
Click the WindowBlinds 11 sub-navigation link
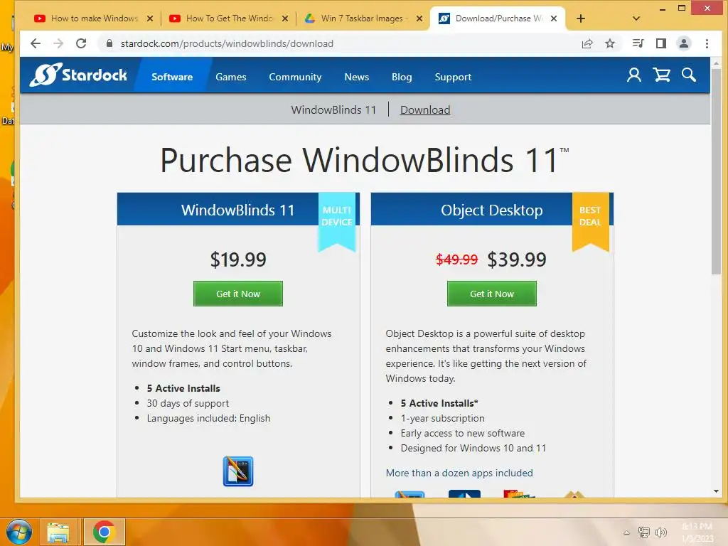pyautogui.click(x=333, y=110)
